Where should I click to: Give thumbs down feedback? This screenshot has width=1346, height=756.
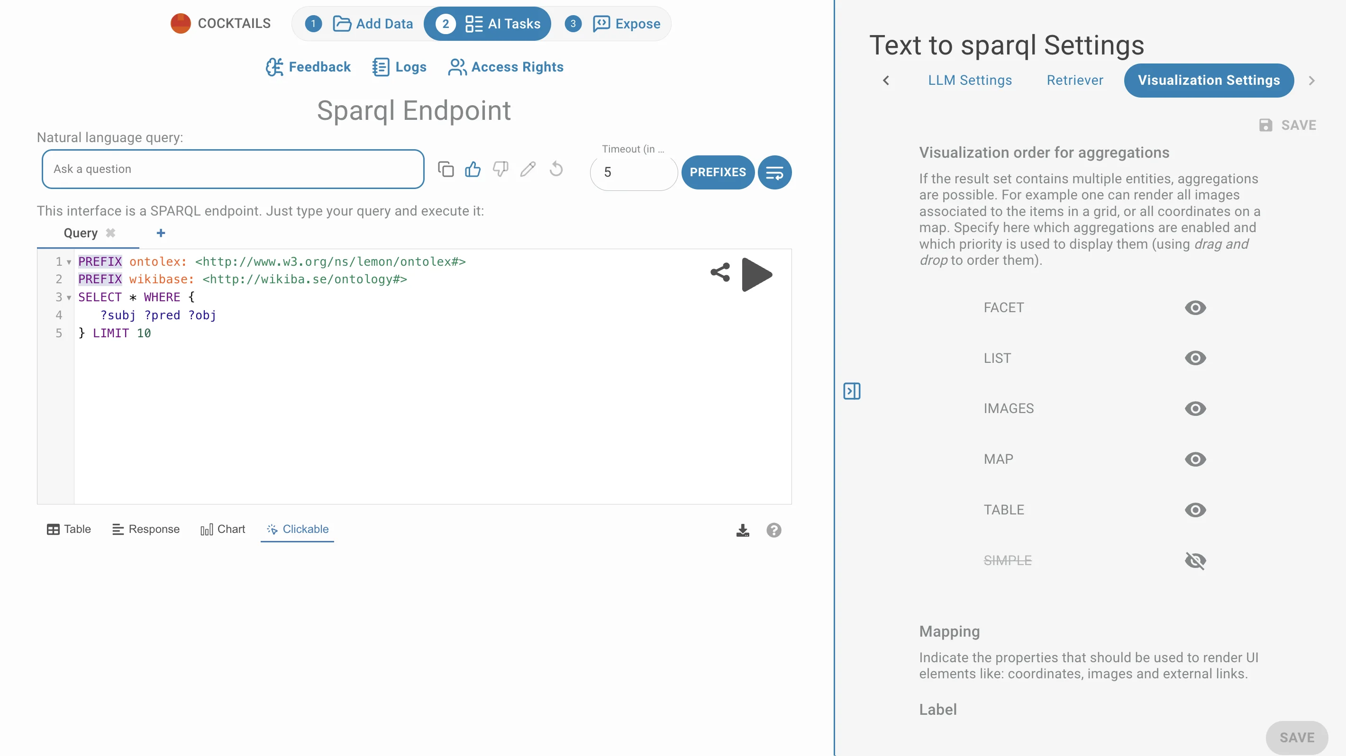pos(500,169)
